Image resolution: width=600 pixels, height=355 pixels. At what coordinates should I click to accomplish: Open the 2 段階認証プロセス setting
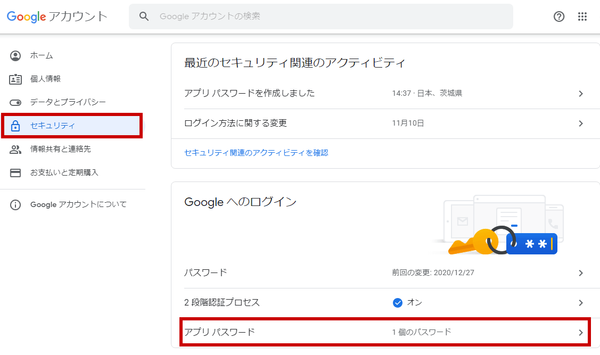[222, 303]
